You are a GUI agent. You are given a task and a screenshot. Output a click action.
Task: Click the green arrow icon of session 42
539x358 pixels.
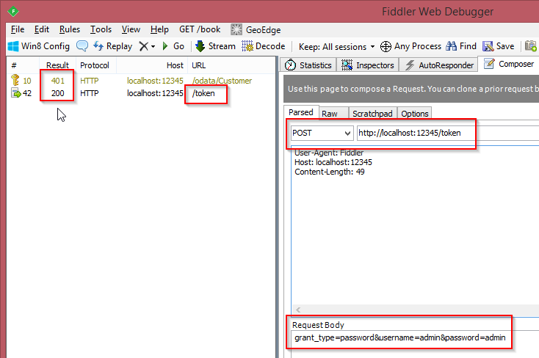[16, 93]
